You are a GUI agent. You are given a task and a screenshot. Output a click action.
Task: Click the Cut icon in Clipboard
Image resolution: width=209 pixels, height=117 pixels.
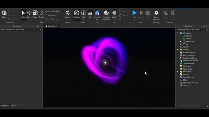pos(9,15)
